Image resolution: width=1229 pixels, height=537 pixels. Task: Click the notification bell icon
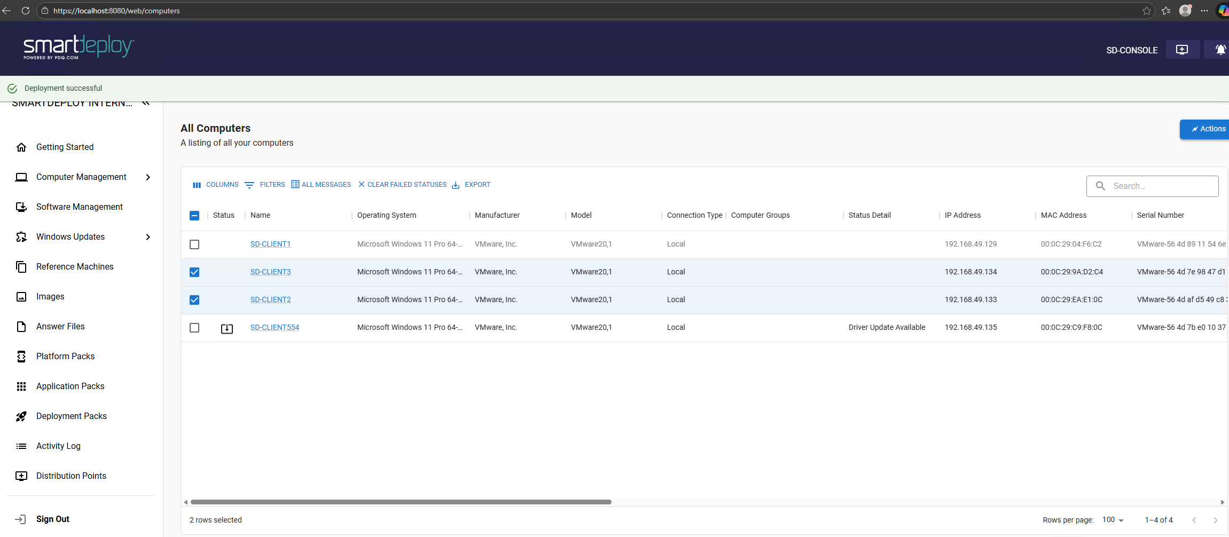tap(1220, 50)
